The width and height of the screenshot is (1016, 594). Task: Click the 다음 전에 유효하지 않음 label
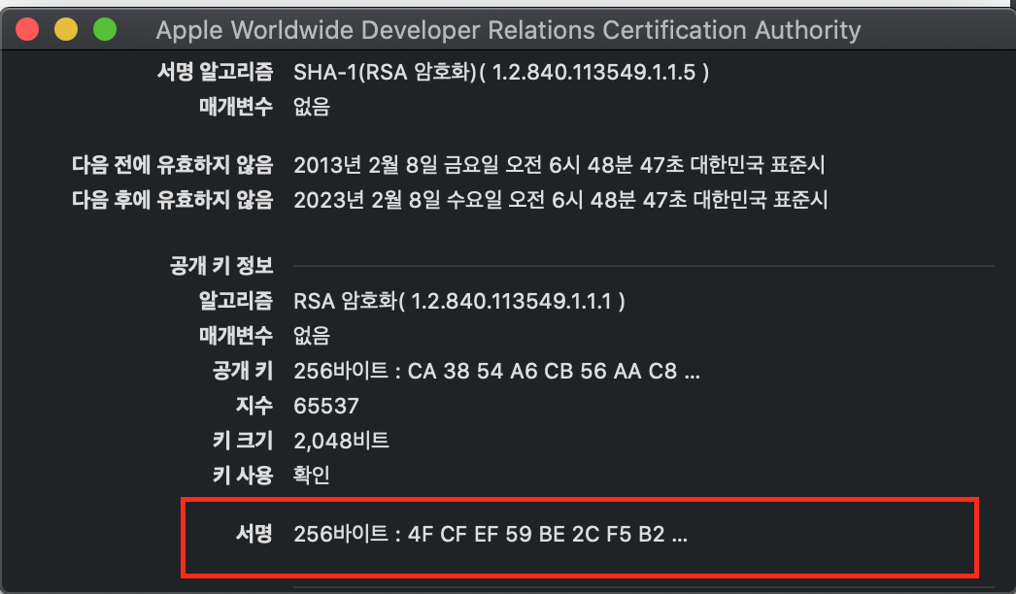pyautogui.click(x=172, y=165)
